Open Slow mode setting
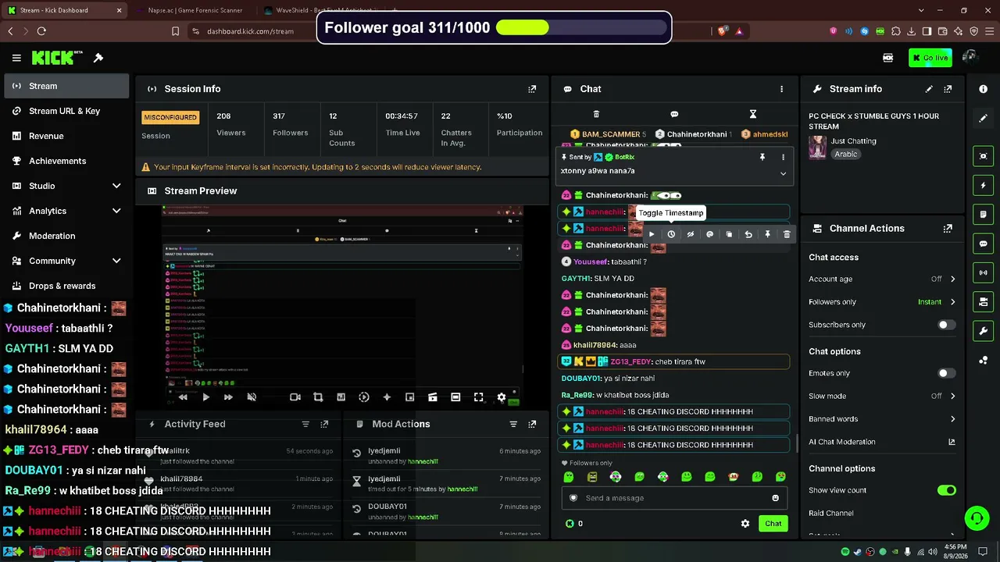 point(882,396)
